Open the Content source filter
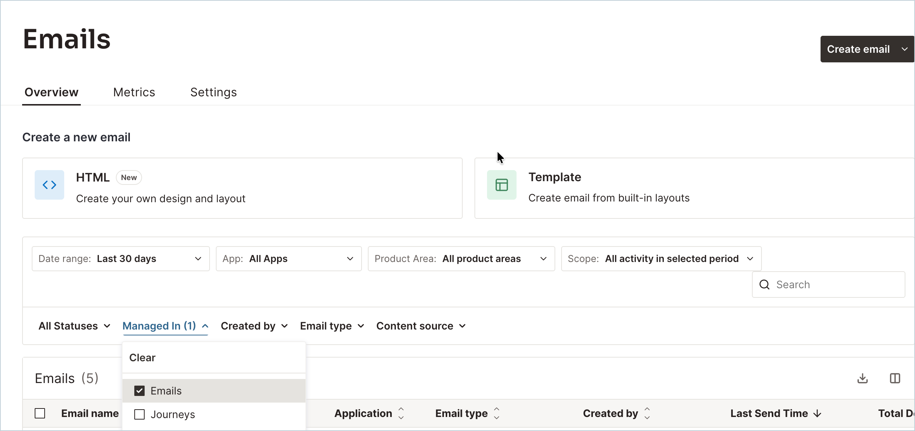Image resolution: width=915 pixels, height=431 pixels. pyautogui.click(x=421, y=326)
